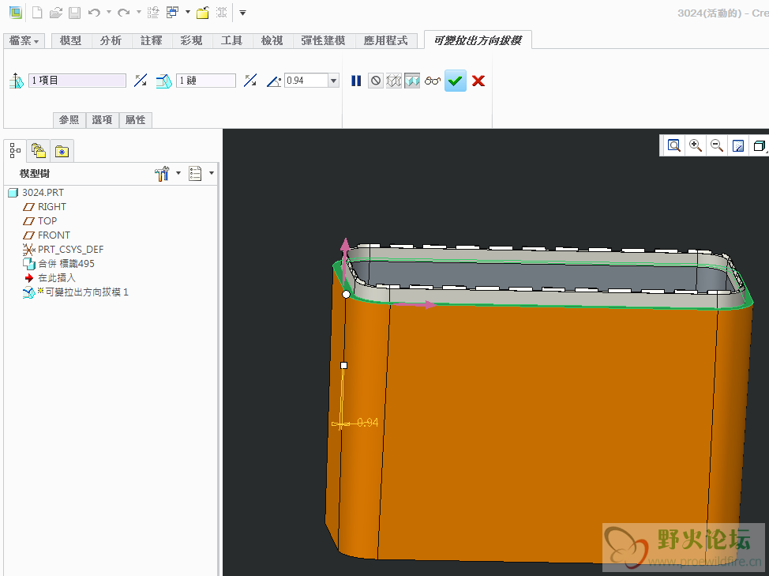Image resolution: width=769 pixels, height=576 pixels.
Task: Pause the draft feature tool
Action: coord(356,81)
